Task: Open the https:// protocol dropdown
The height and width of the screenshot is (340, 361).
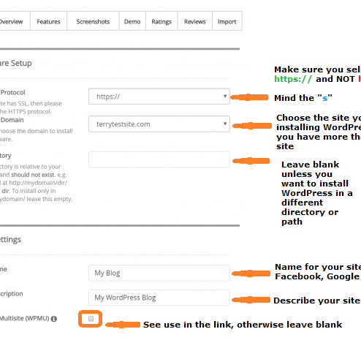Action: tap(159, 97)
